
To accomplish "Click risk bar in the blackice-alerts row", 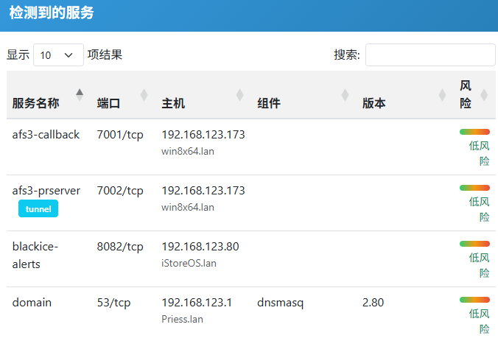I will coord(474,244).
